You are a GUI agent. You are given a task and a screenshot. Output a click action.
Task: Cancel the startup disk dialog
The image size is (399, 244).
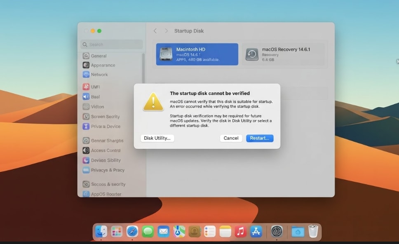tap(231, 138)
